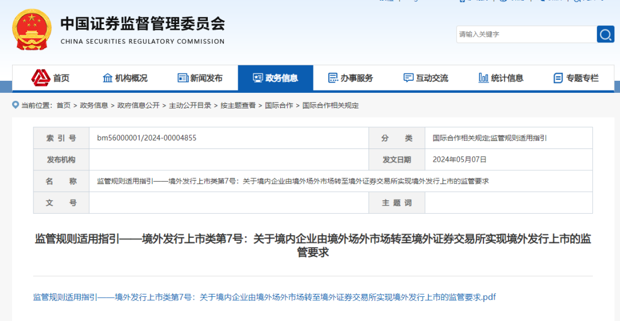Click the document icon beside 办事服务
The image size is (620, 321).
tap(333, 78)
